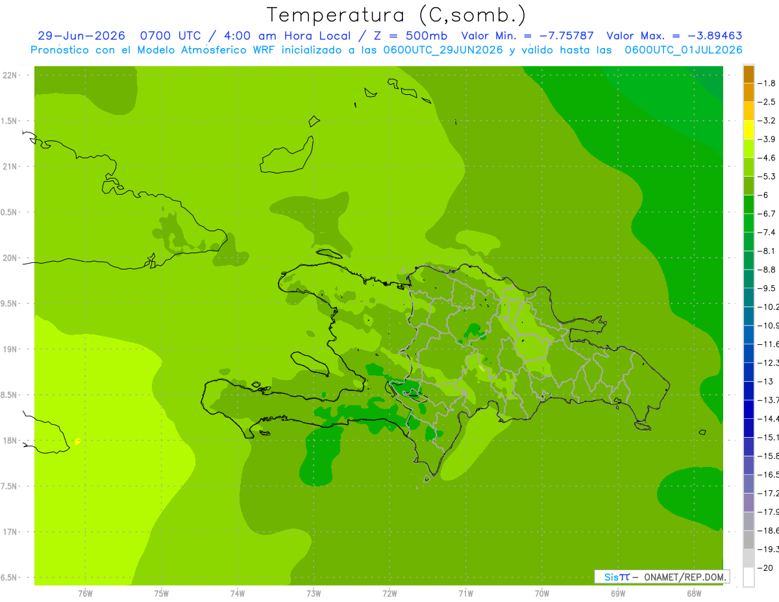Select yellow legend swatch between -3.2 and -3.9
Viewport: 779px width, 602px height.
[x=748, y=130]
